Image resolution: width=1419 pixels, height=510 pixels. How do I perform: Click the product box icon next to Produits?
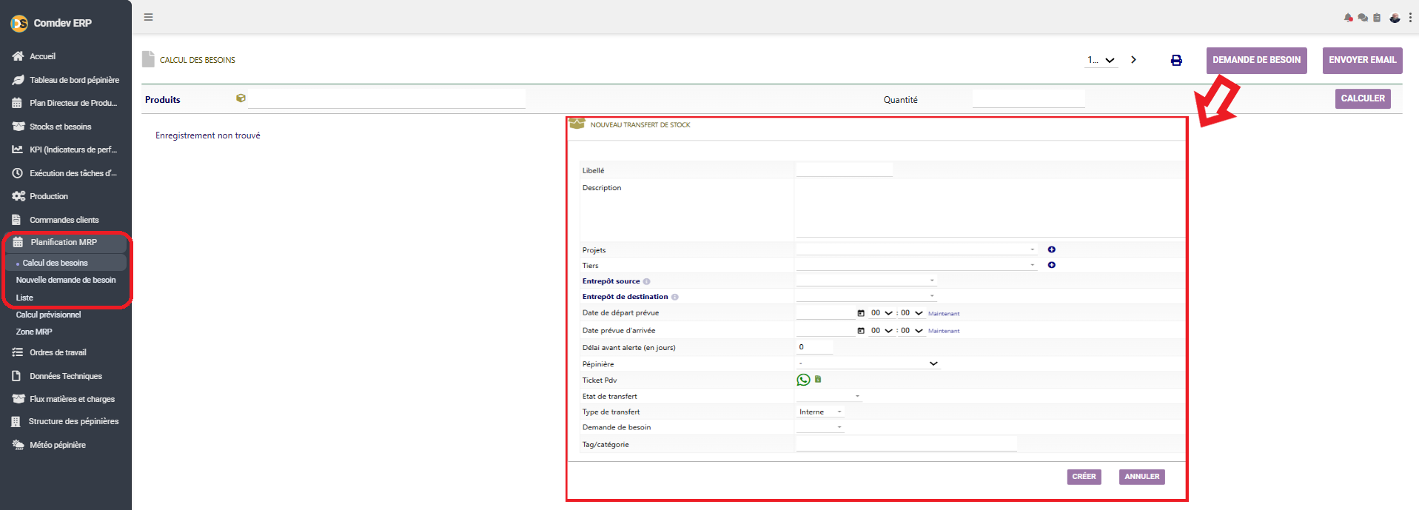pyautogui.click(x=241, y=98)
